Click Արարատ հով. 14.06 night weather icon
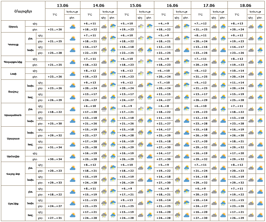 [x=104, y=144]
